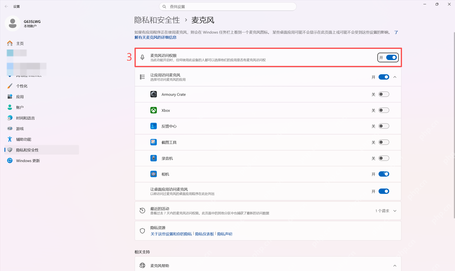This screenshot has height=271, width=455.
Task: Go back using the arrow beside 设置
Action: 7,6
